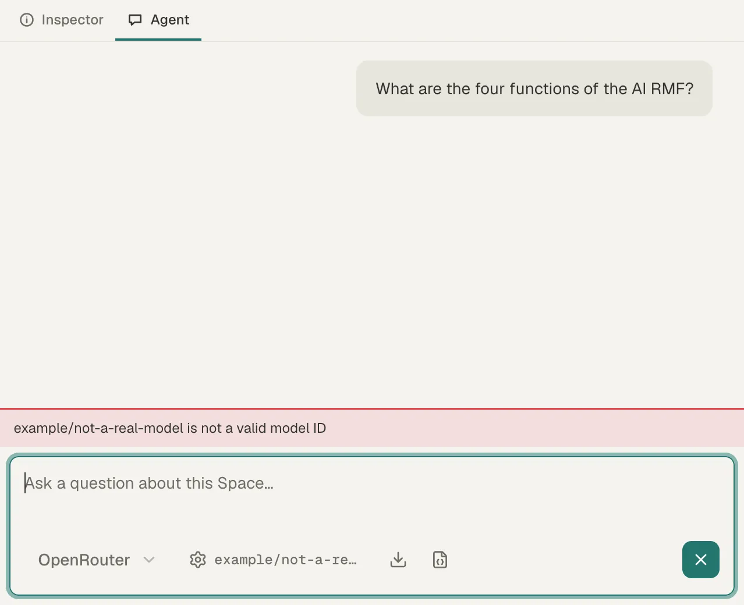Switch to the Inspector tab
744x605 pixels.
point(62,20)
